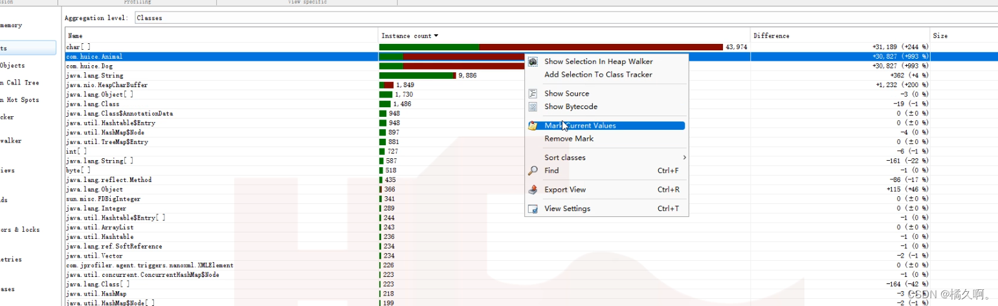Choose Add Selection To Class Tracker
The height and width of the screenshot is (306, 998).
(x=599, y=74)
